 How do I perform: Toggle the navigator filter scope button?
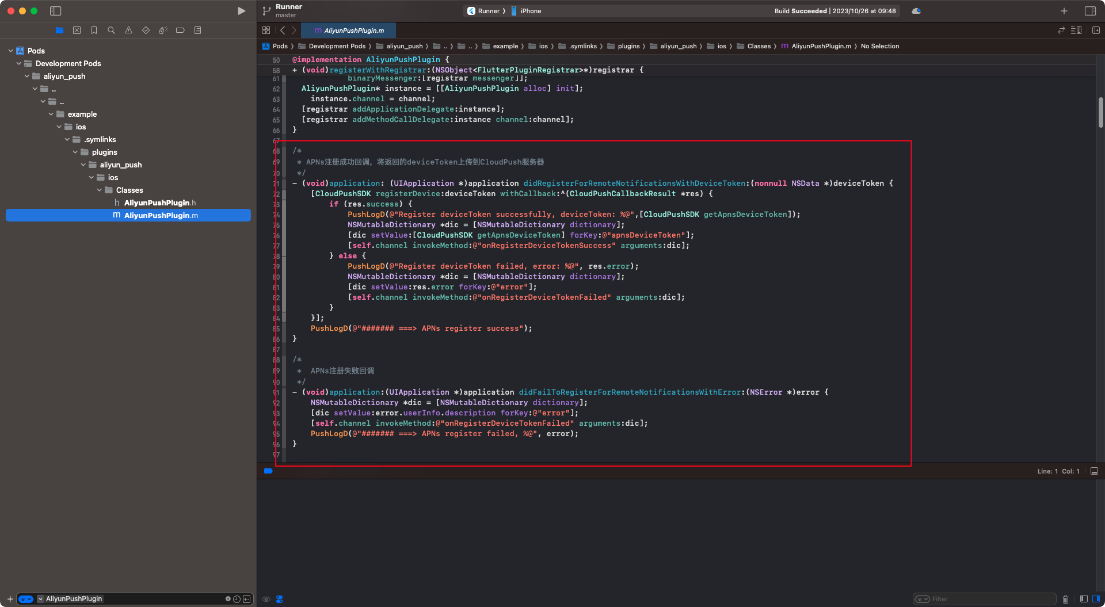coord(26,599)
